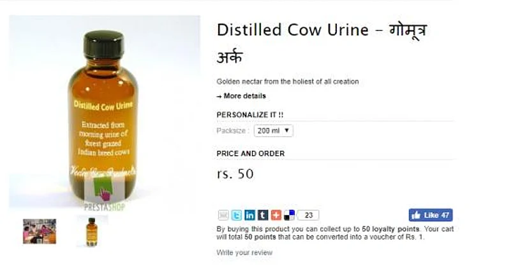Click the rs. 50 price text

point(235,174)
